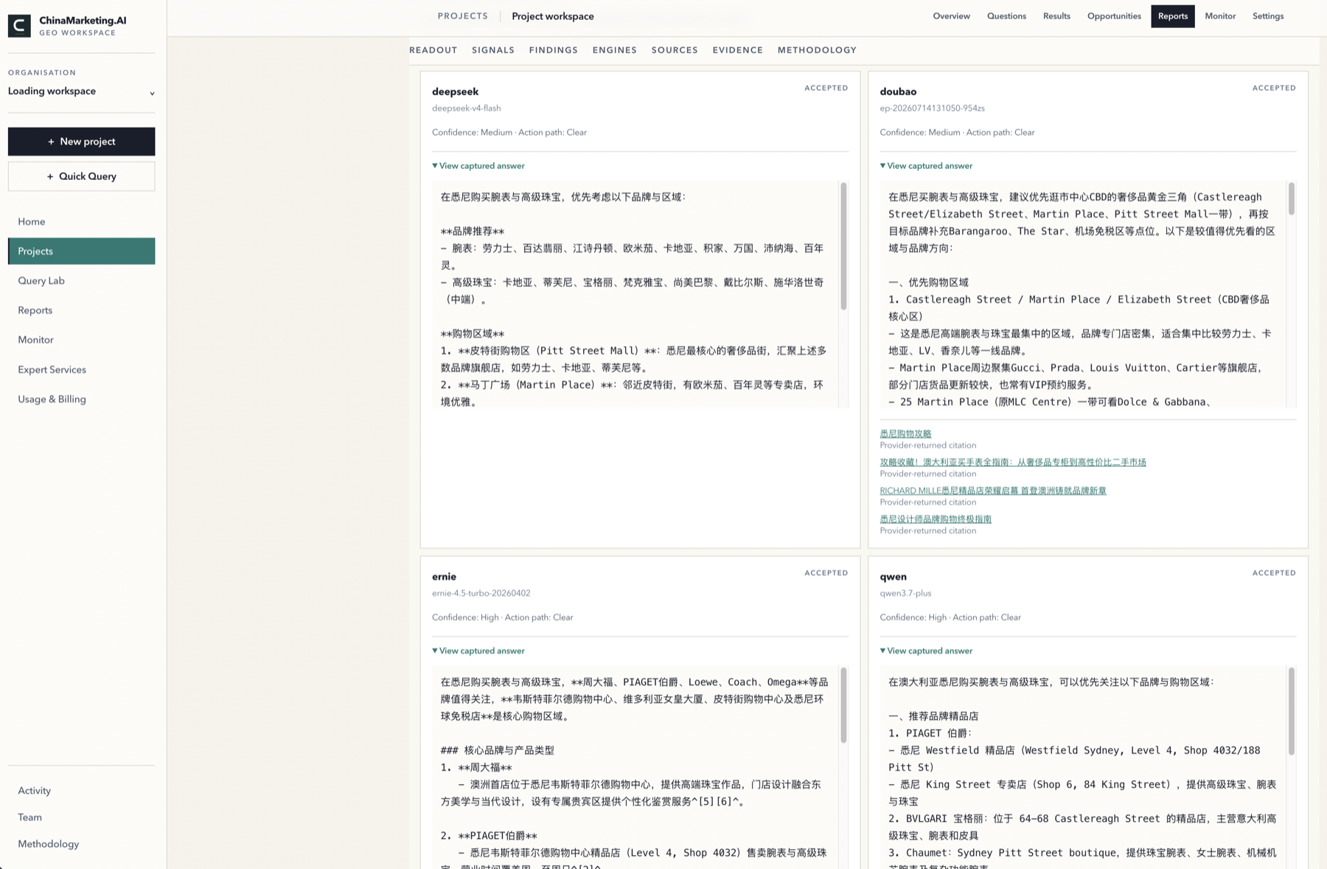Click ep-20260714131050-954zs model name
This screenshot has height=869, width=1327.
pyautogui.click(x=932, y=108)
